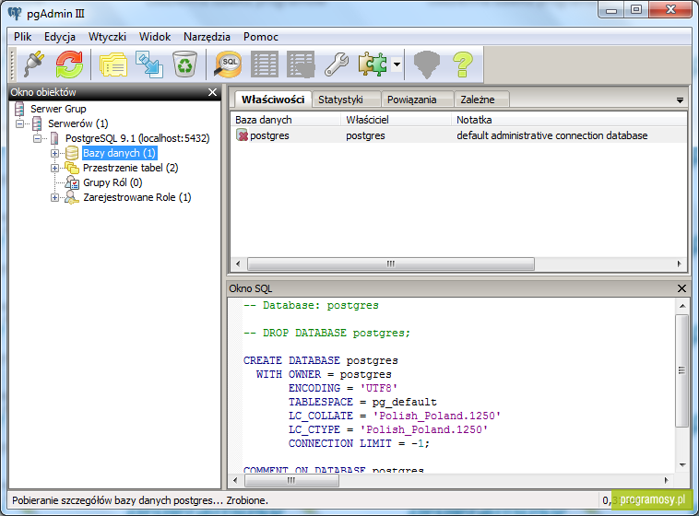Viewport: 699px width, 516px height.
Task: Click right arrow of properties horizontal scrollbar
Action: coord(679,264)
